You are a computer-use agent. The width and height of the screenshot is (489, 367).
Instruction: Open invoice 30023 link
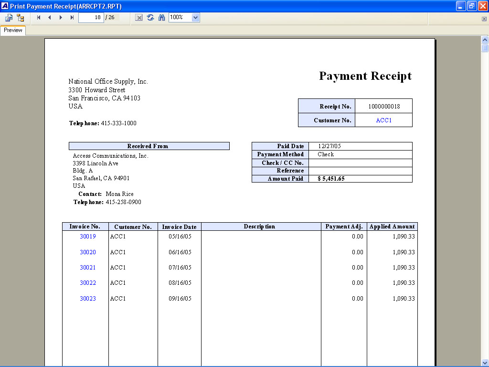tap(87, 299)
